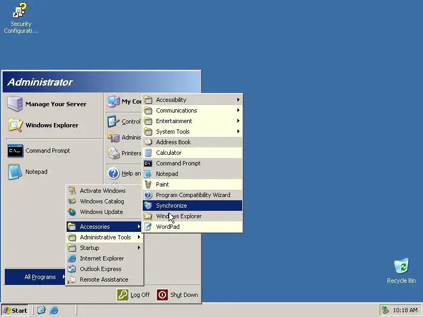The height and width of the screenshot is (317, 423).
Task: Click the Synchronize icon
Action: 148,206
